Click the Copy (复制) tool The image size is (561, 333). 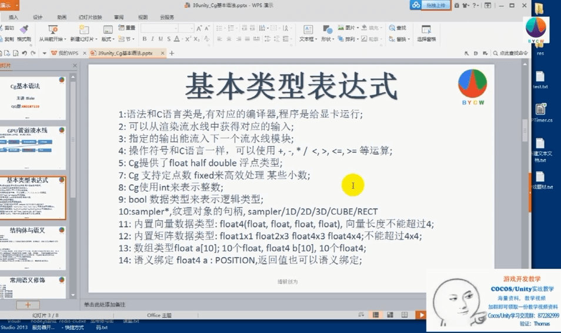pos(7,39)
